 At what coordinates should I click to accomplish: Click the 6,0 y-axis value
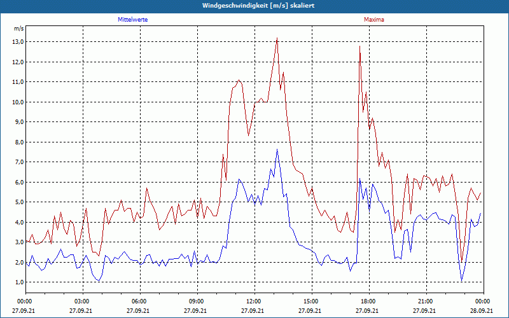[x=19, y=182]
